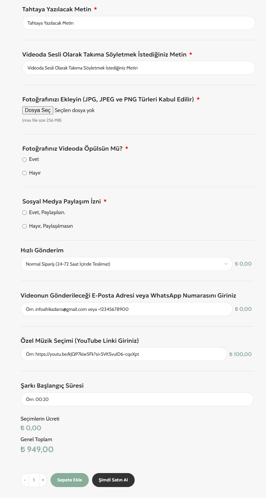266x498 pixels.
Task: Choose Hayır, Paylaşılmasın radio option
Action: pos(24,226)
